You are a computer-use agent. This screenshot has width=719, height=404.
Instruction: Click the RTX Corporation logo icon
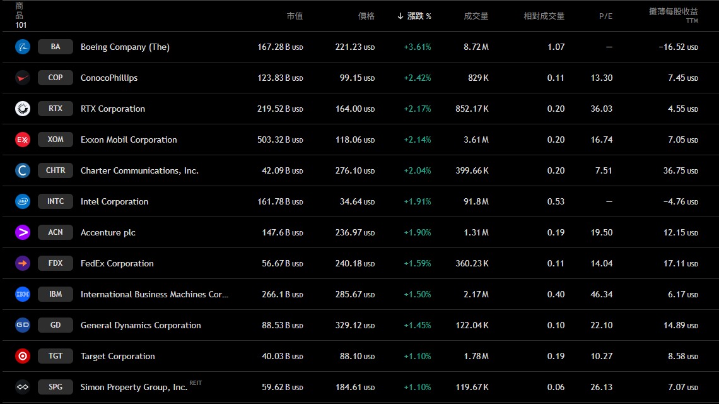point(23,109)
